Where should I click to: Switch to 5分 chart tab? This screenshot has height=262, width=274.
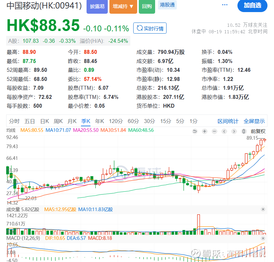coord(180,121)
